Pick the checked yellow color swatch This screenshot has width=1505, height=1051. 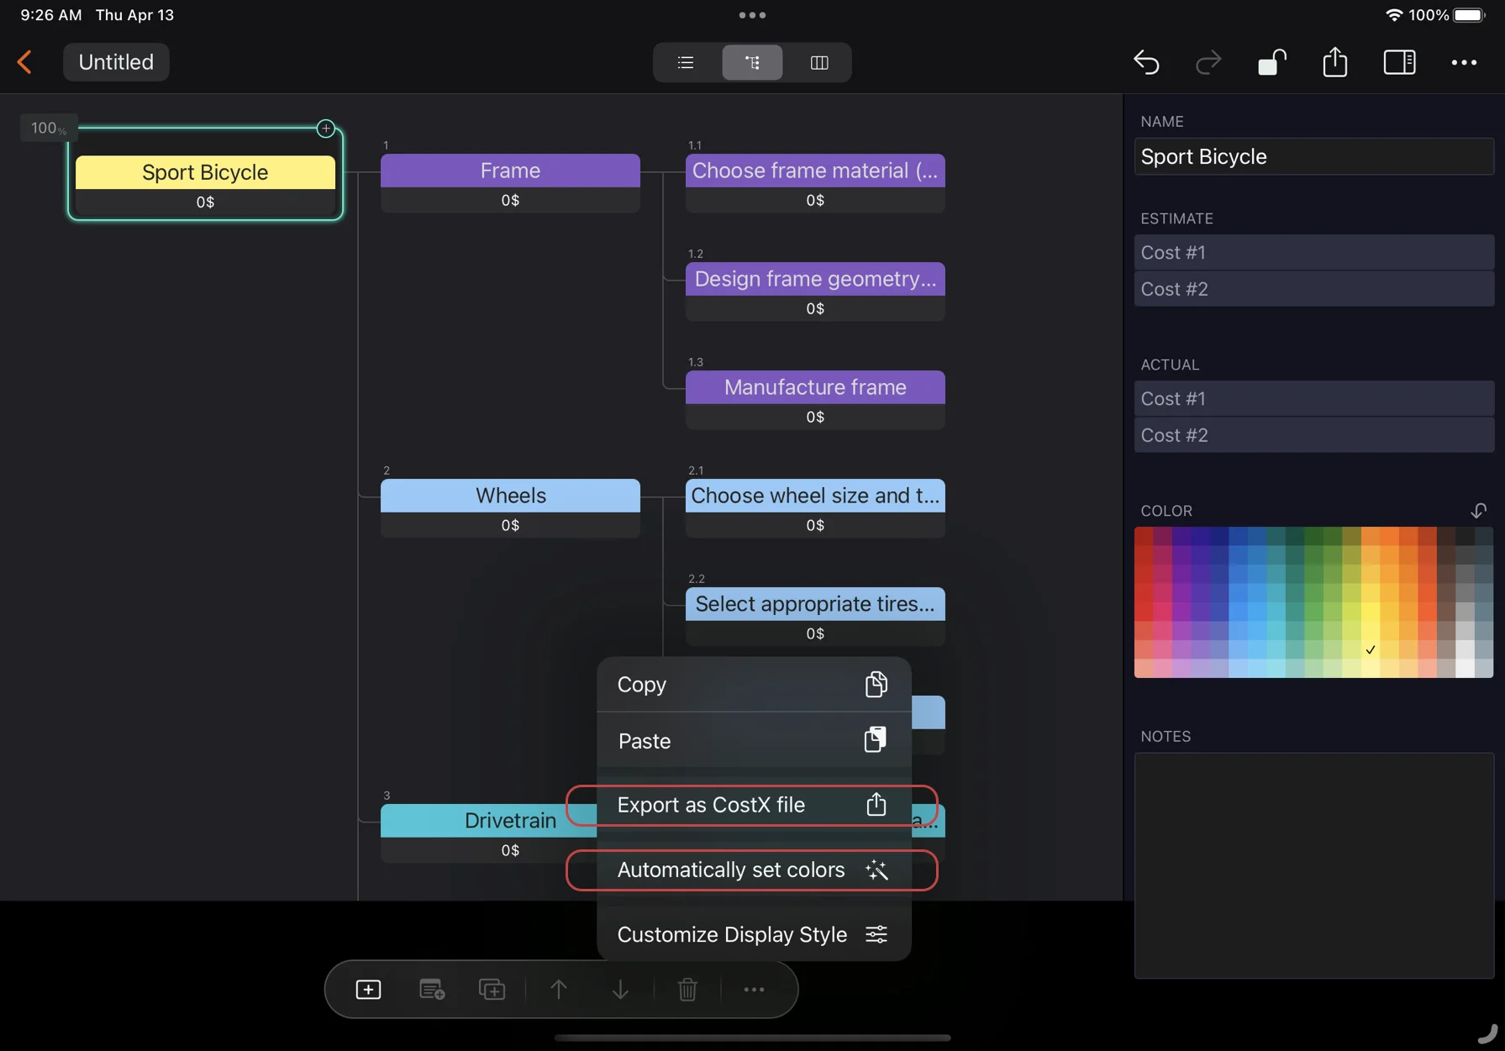point(1371,649)
